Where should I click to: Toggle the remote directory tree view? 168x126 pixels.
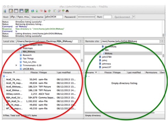[x=21, y=11]
